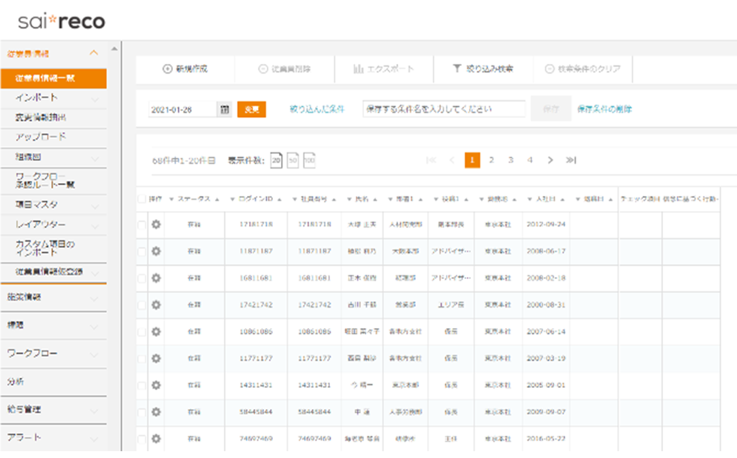The width and height of the screenshot is (737, 458).
Task: Tick the select-all checkbox in table header
Action: (142, 199)
